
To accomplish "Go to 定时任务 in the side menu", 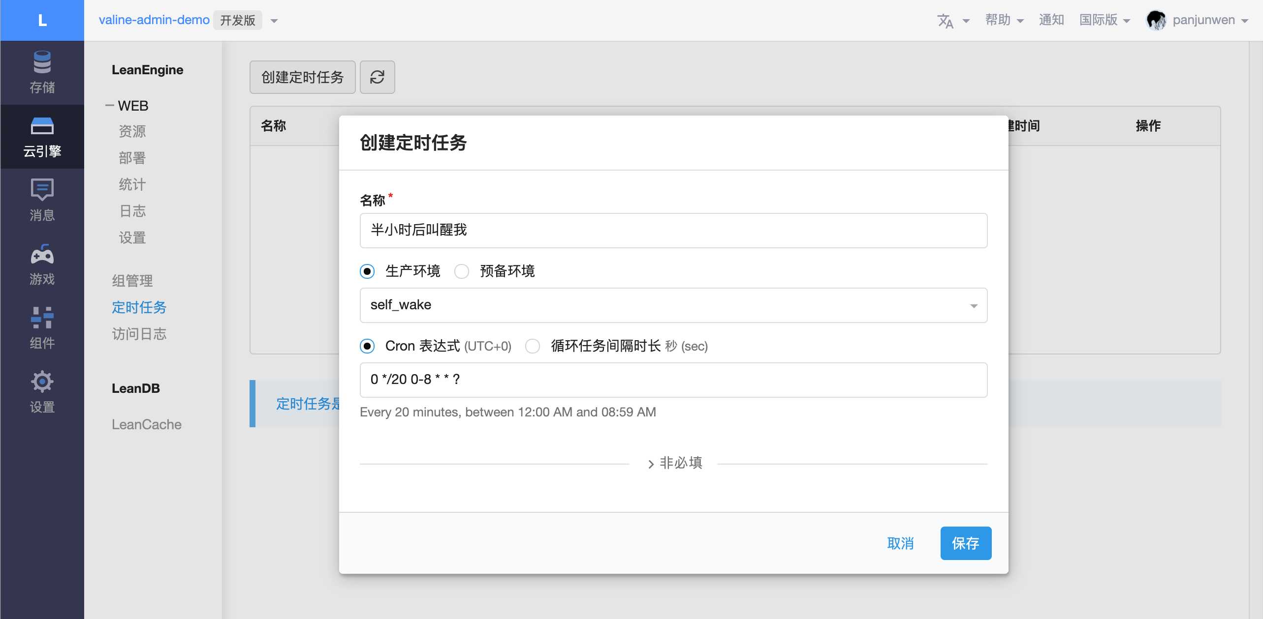I will (x=139, y=307).
